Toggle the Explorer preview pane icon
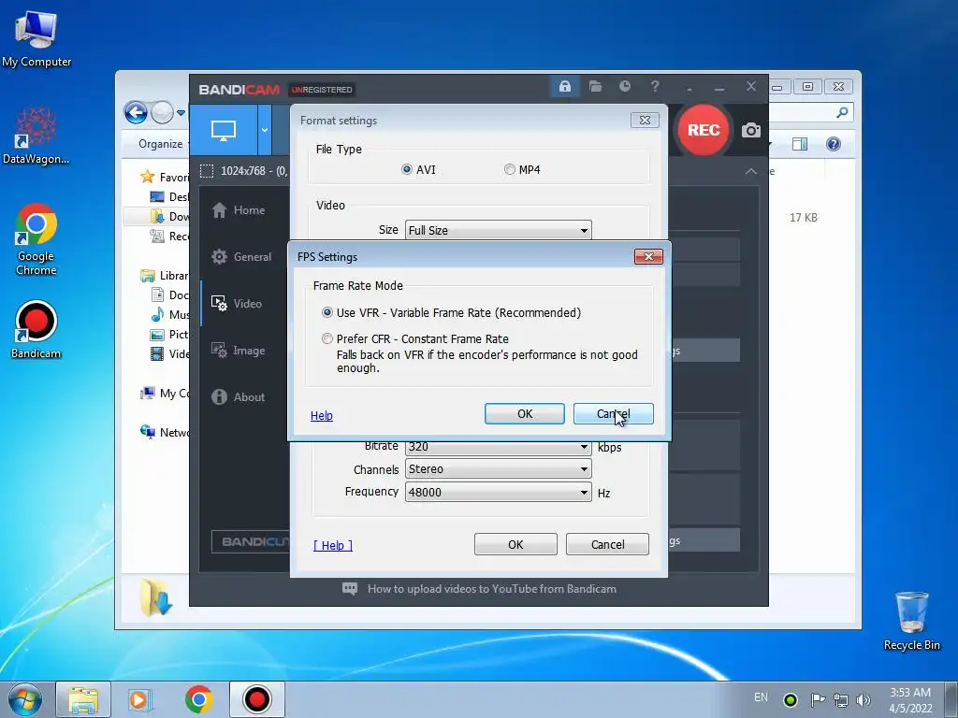The width and height of the screenshot is (958, 718). click(799, 144)
